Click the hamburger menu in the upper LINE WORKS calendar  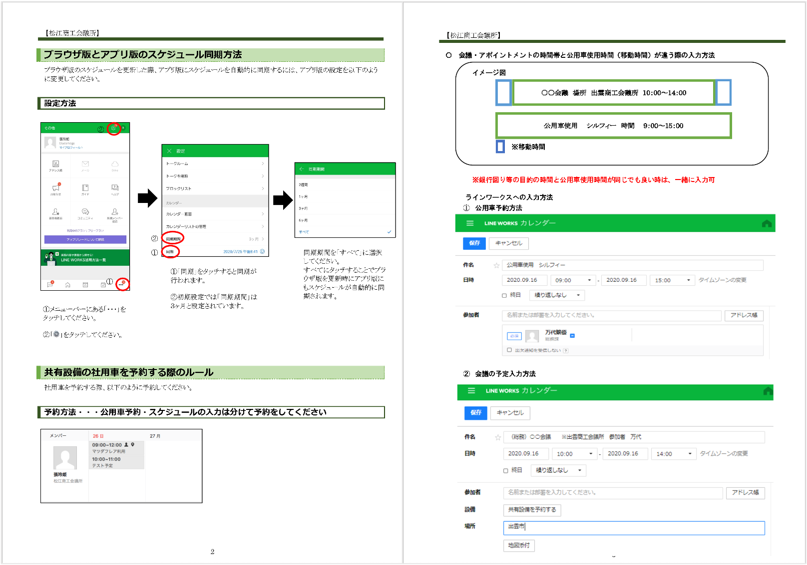(470, 223)
